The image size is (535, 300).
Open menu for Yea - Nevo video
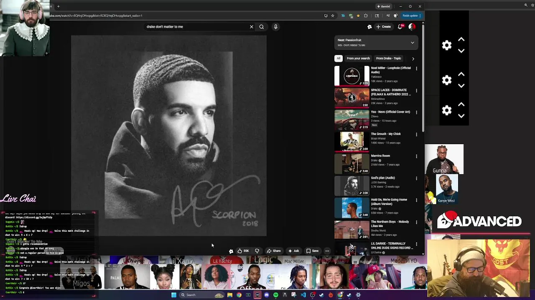pos(416,112)
